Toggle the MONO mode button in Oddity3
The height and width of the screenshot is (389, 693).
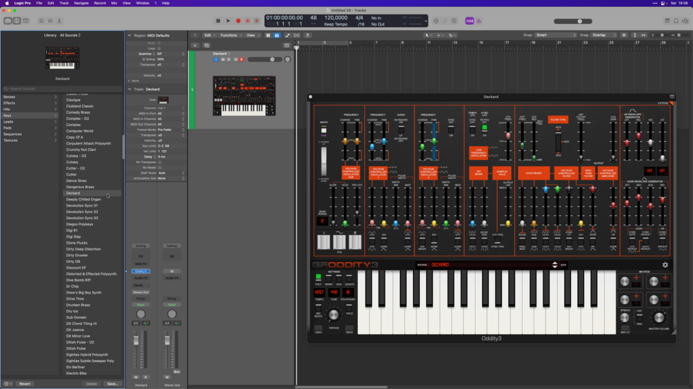(x=328, y=279)
